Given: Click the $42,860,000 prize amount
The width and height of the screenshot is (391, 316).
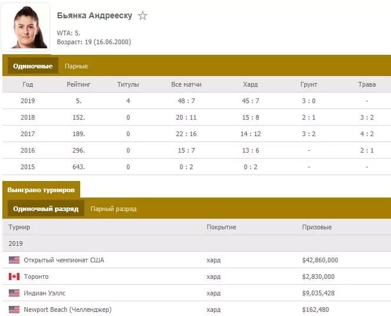Looking at the screenshot, I should (x=320, y=260).
